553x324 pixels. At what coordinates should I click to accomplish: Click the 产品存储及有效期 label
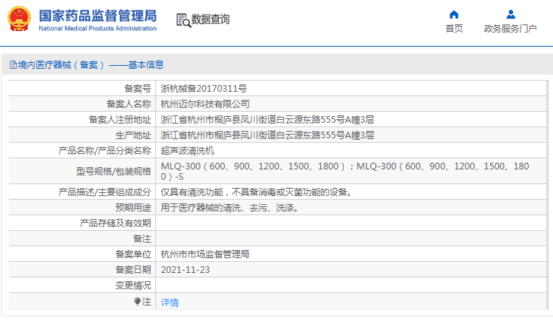(115, 223)
